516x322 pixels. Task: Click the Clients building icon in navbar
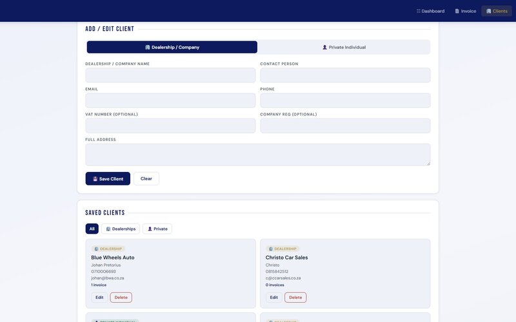[488, 11]
